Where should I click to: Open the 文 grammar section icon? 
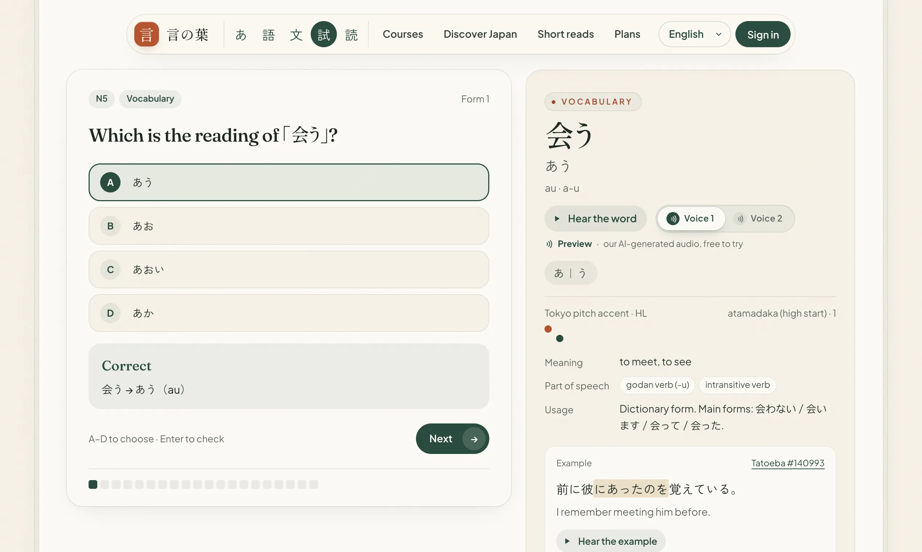coord(296,34)
